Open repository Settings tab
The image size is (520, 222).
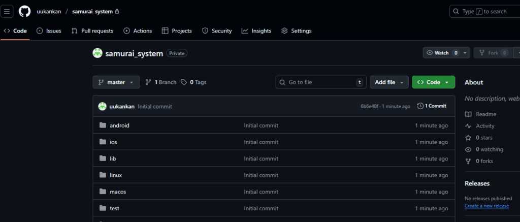(297, 31)
